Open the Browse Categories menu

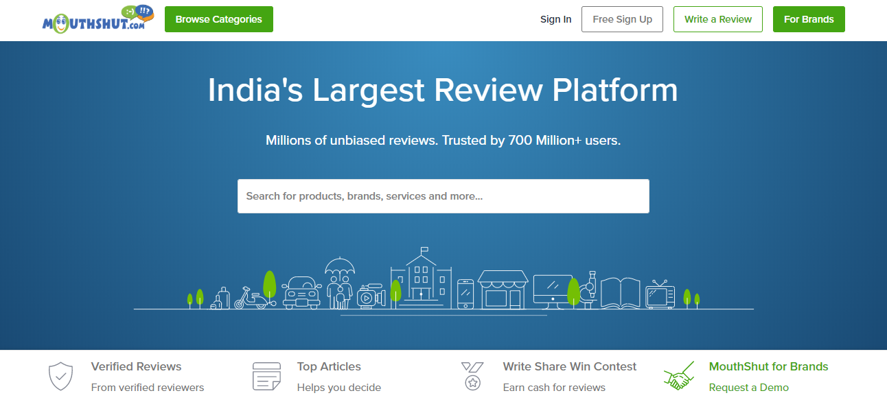point(219,19)
